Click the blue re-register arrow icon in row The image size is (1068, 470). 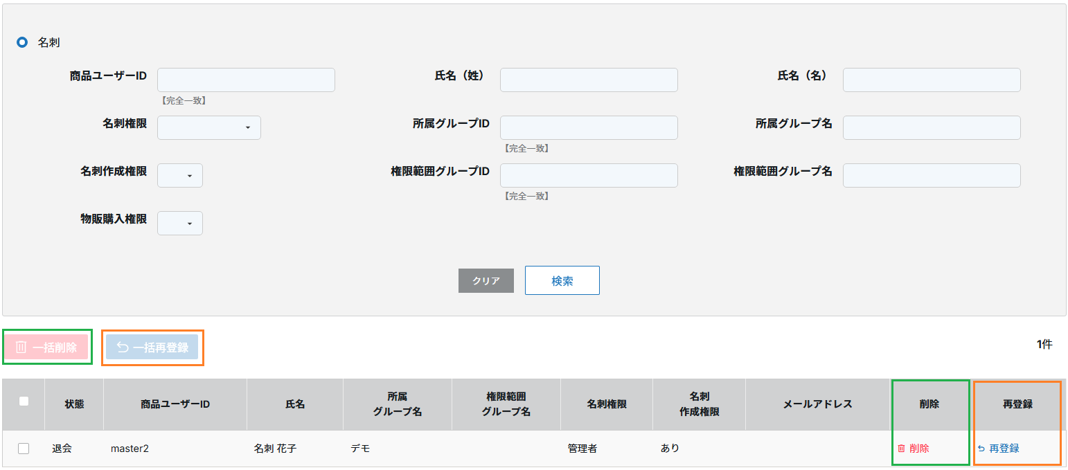click(981, 449)
